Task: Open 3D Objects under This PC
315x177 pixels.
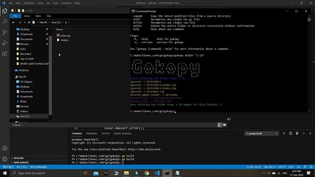Action: (x=26, y=82)
